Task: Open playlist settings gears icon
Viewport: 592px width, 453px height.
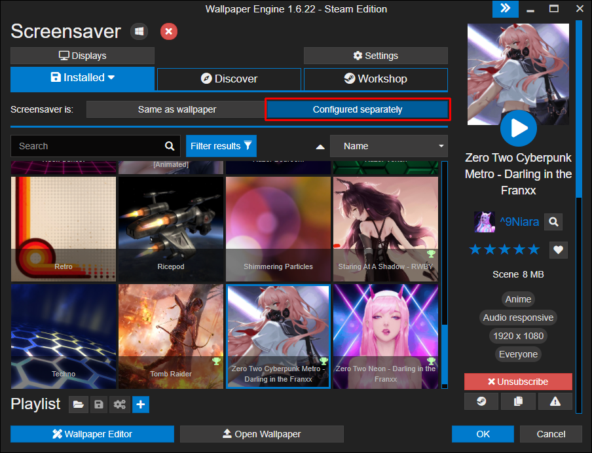Action: point(120,405)
